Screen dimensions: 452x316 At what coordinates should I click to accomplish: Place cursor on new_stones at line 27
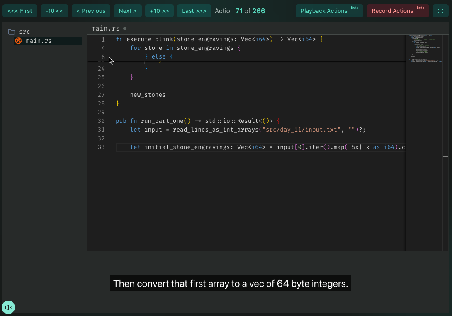(x=148, y=95)
